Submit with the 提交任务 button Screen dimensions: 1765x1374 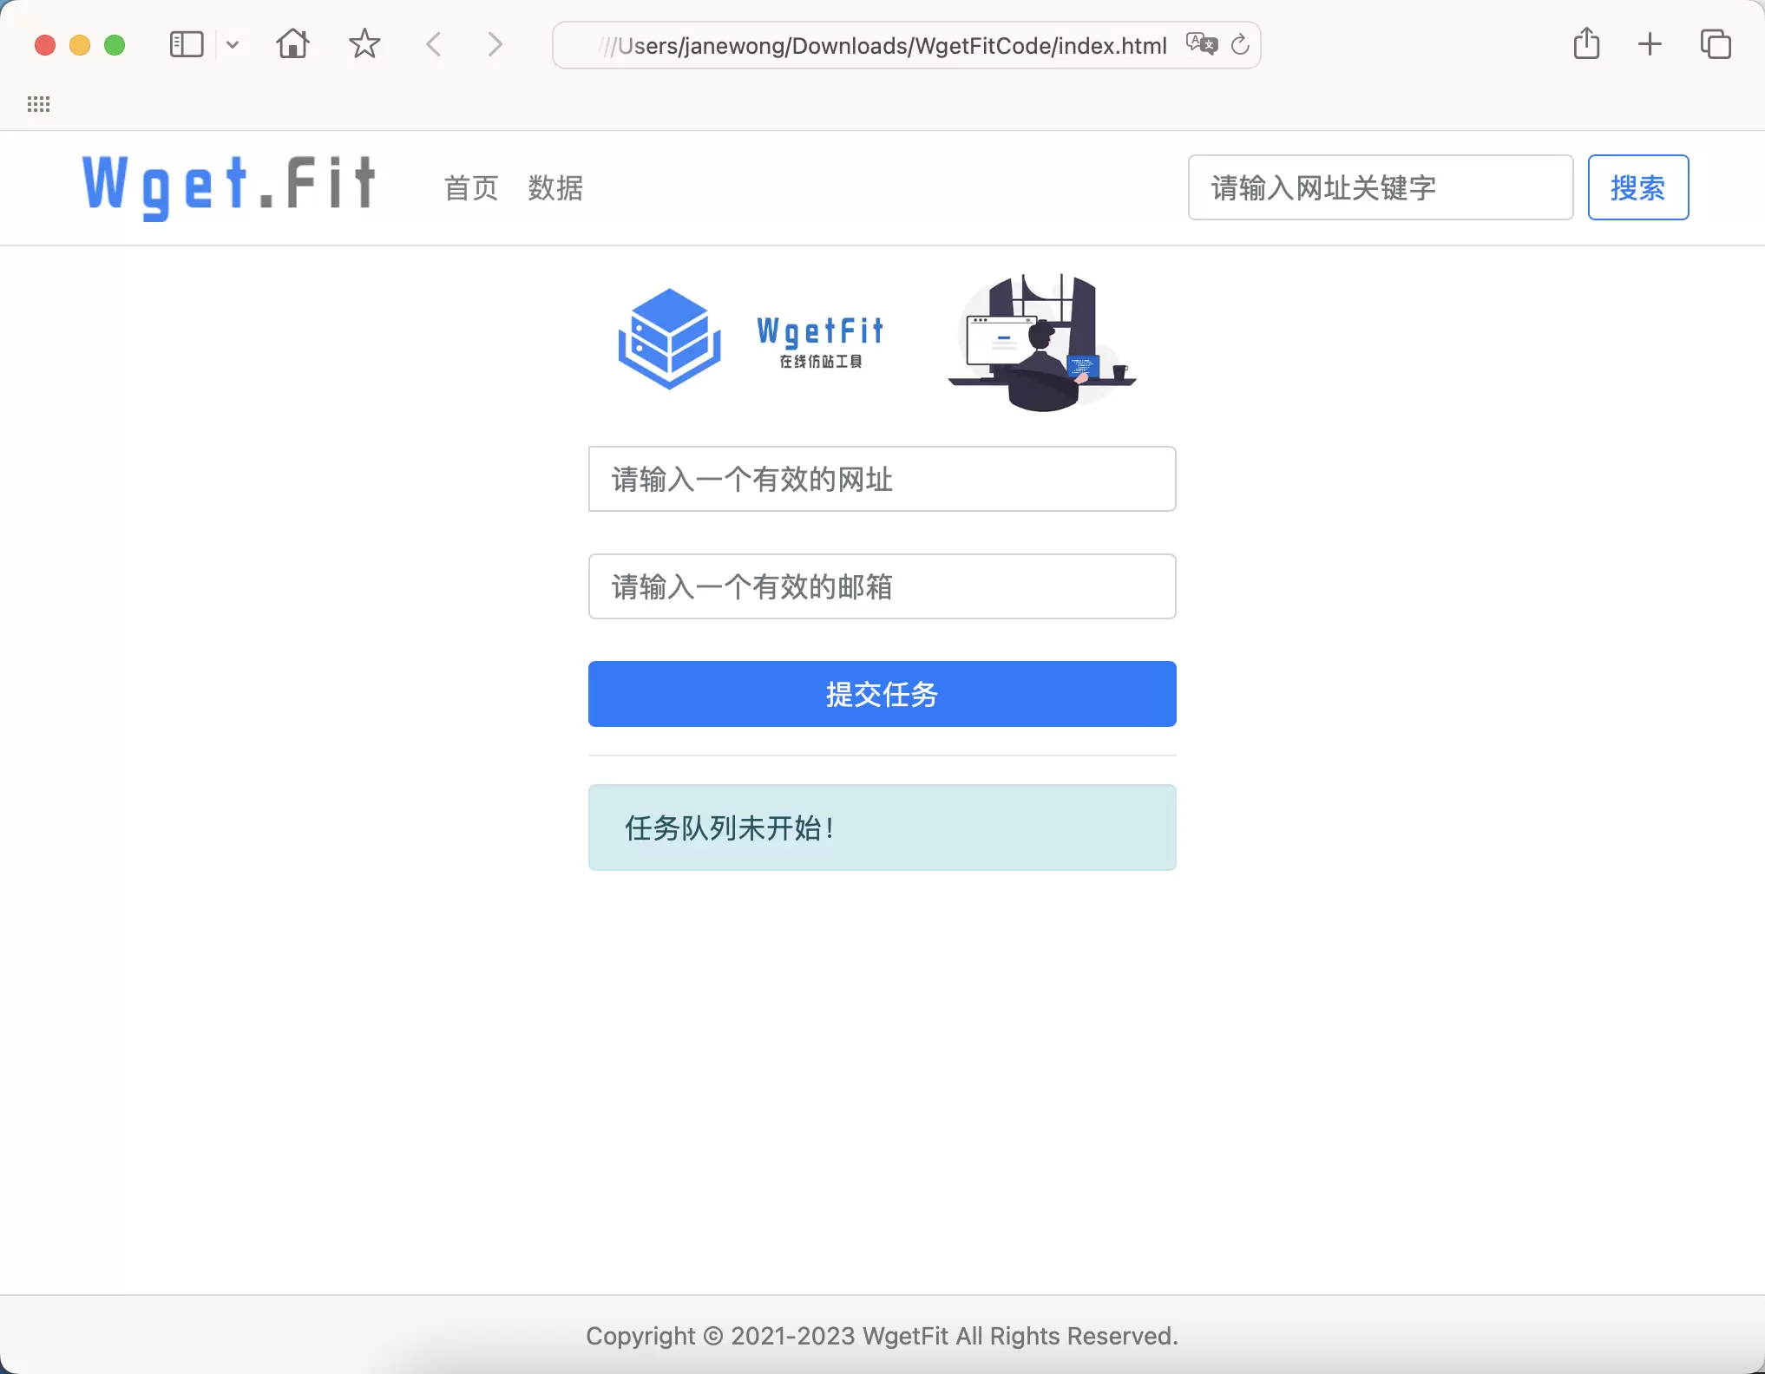[x=882, y=694]
